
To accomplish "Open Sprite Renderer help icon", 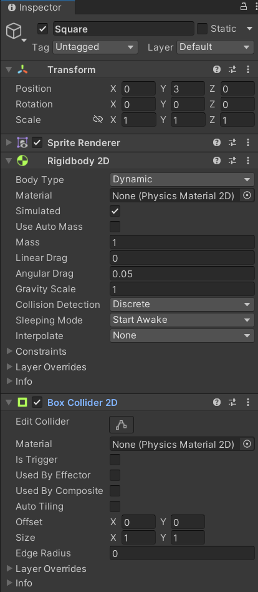I will point(217,143).
